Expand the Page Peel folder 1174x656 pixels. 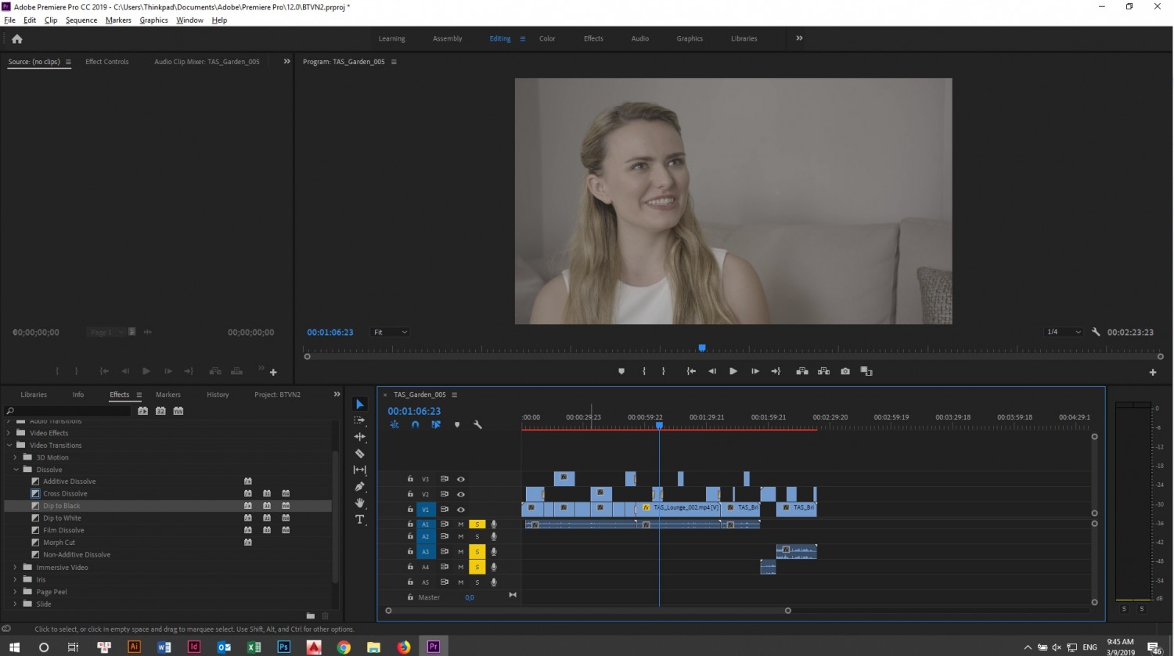click(16, 592)
